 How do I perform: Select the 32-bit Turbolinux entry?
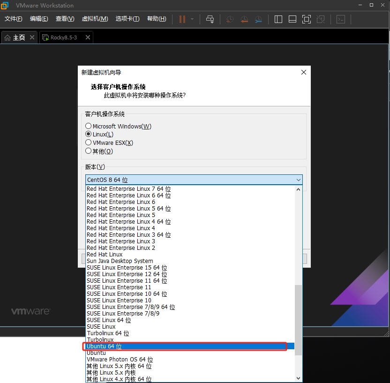(190, 339)
